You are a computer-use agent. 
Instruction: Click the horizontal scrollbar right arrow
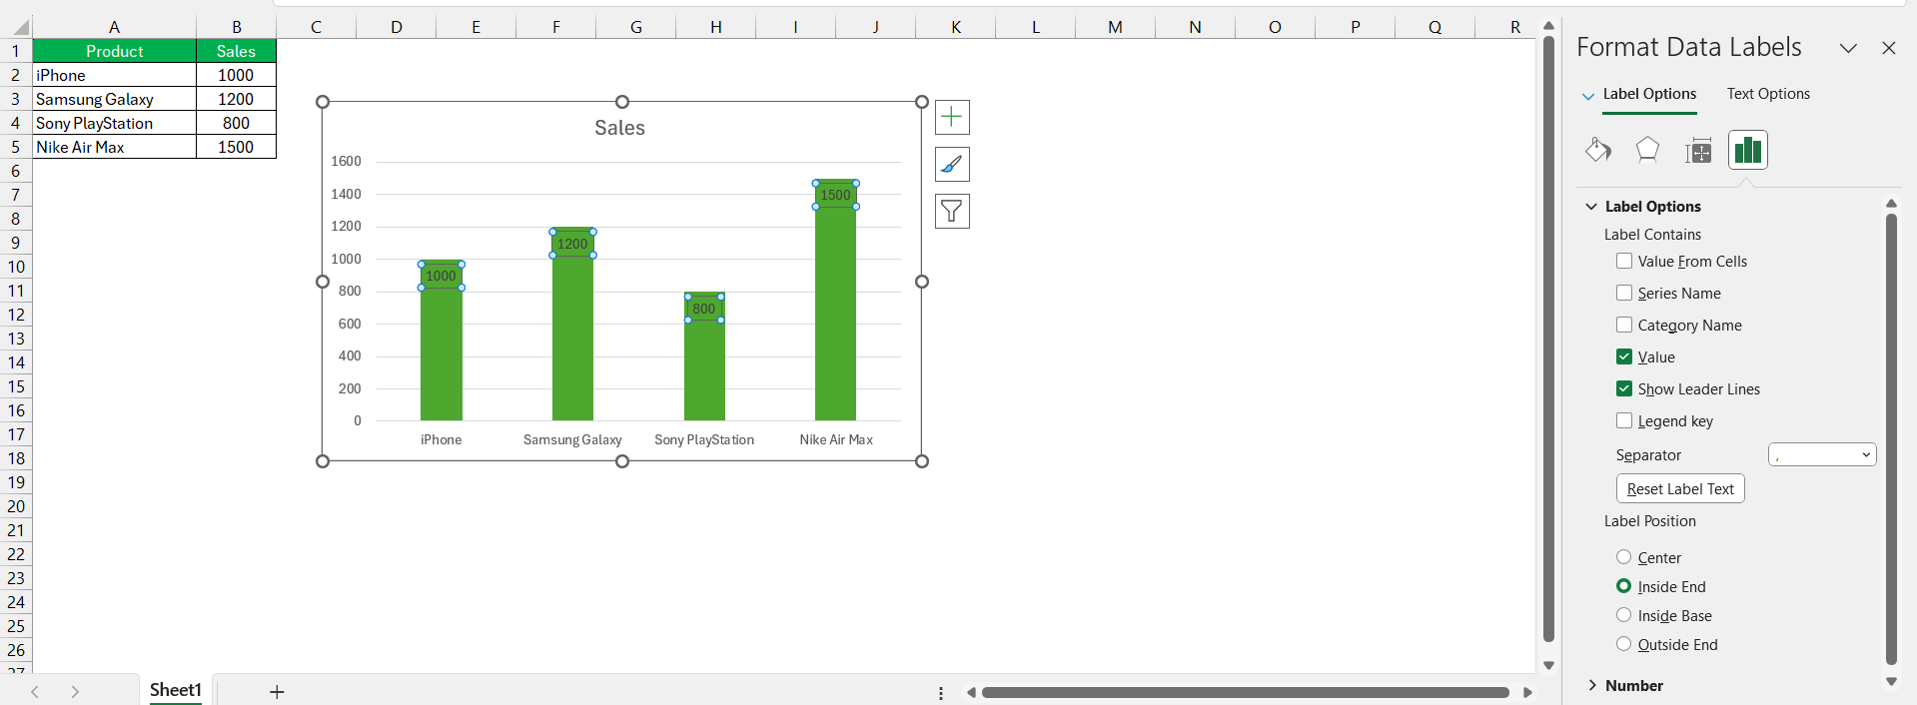[x=1527, y=692]
